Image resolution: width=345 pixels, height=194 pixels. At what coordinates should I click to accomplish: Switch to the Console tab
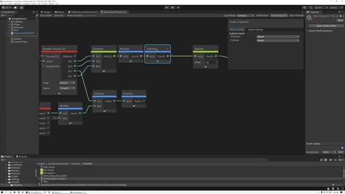22,157
